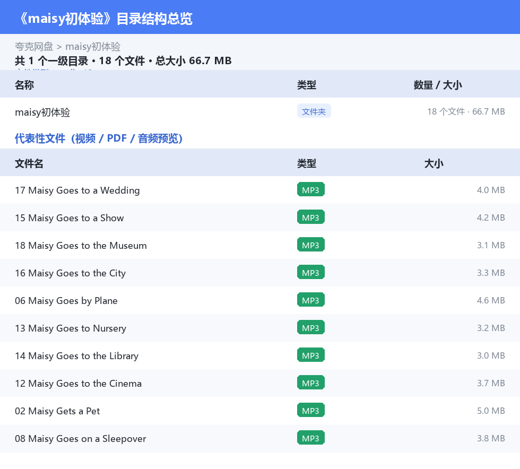Click the 3.1 MB size value
This screenshot has height=469, width=520.
click(x=491, y=245)
